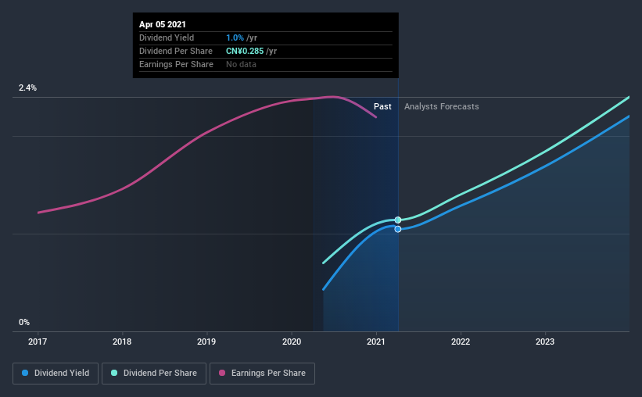This screenshot has height=397, width=642.
Task: Click the 0% y-axis label
Action: (24, 323)
